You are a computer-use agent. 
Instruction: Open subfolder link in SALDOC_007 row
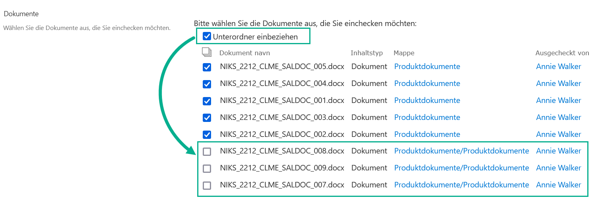(461, 185)
